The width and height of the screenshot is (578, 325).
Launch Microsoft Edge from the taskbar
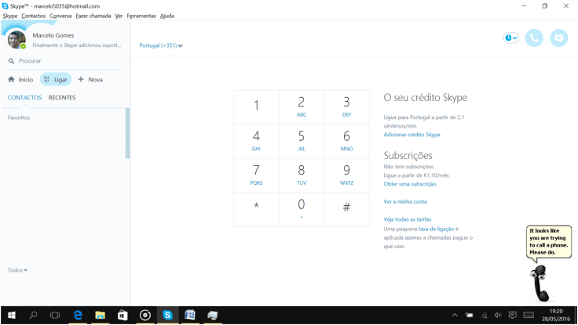78,315
